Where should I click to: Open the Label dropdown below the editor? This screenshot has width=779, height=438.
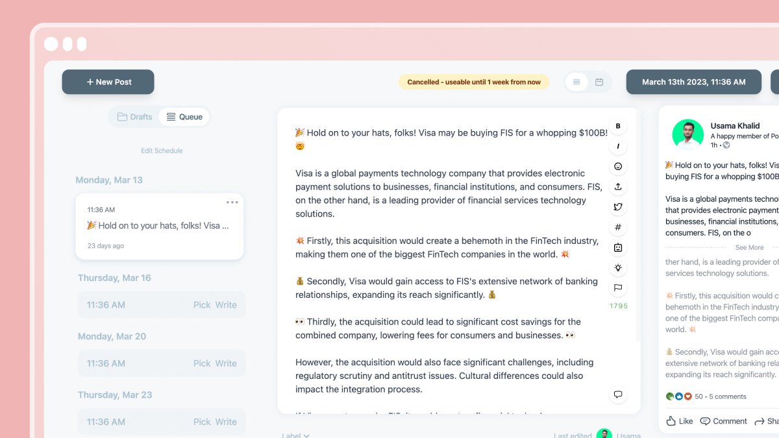[295, 435]
